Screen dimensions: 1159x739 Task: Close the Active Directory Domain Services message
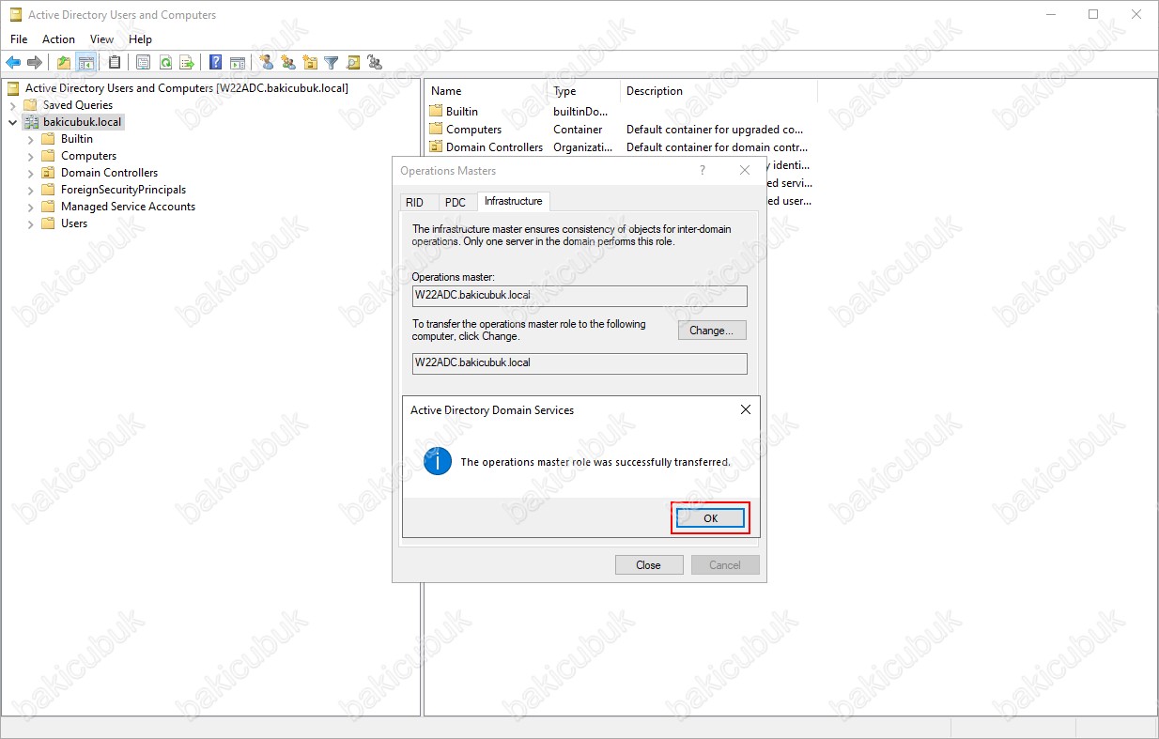(x=746, y=410)
